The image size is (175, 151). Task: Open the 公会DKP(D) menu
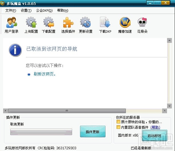[44, 11]
